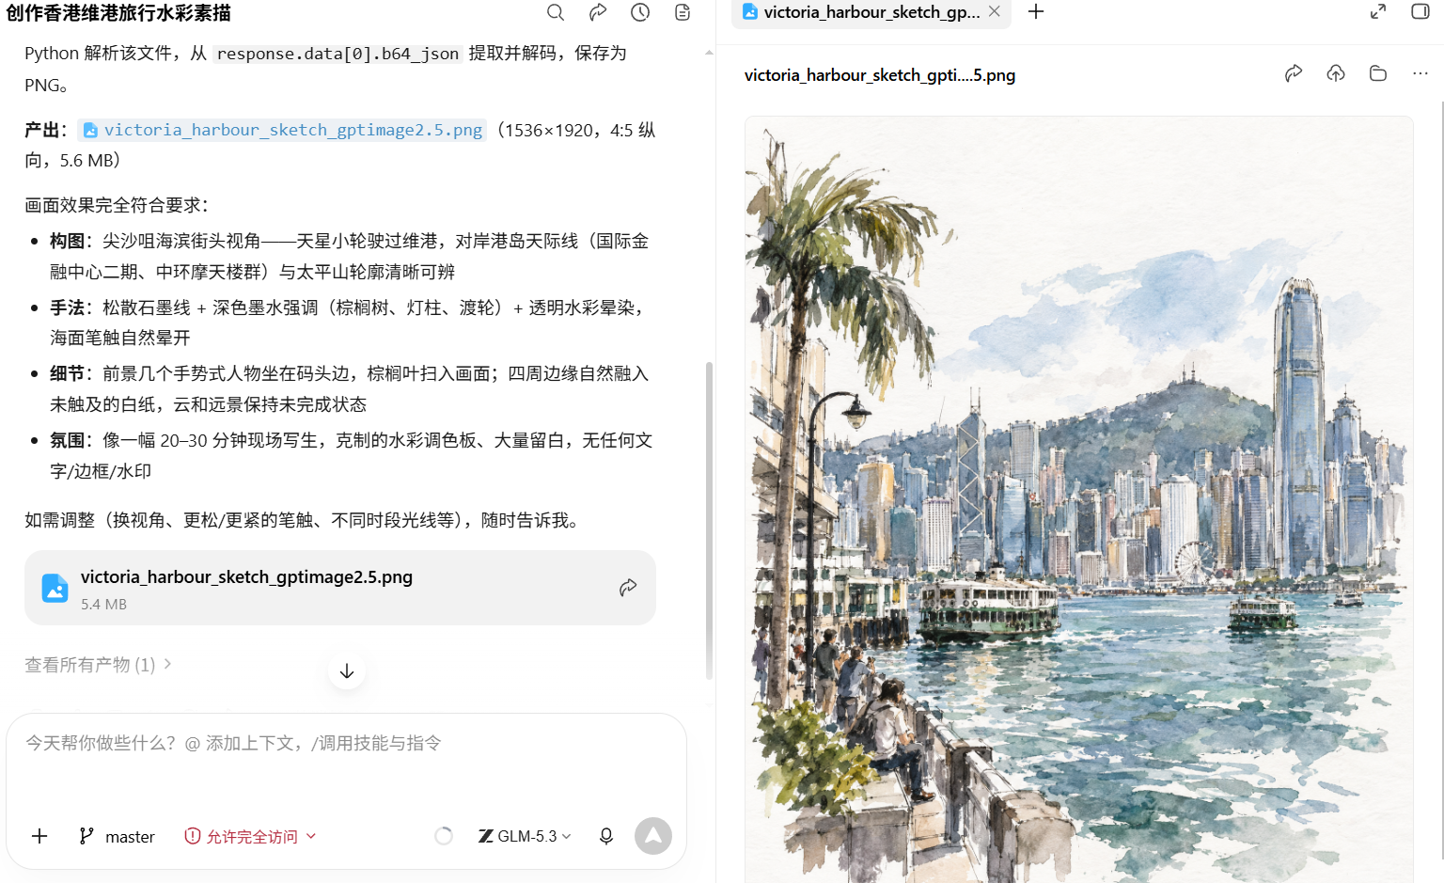This screenshot has width=1444, height=883.
Task: Open the search icon in chat header
Action: click(556, 12)
